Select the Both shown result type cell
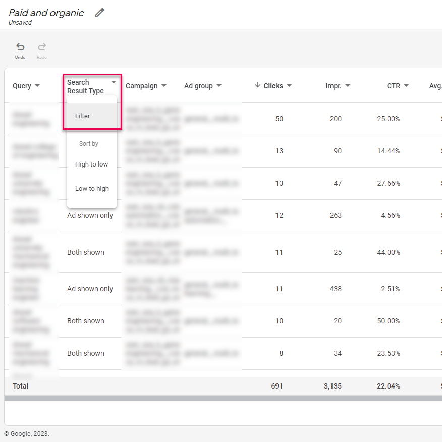This screenshot has width=442, height=442. (85, 252)
